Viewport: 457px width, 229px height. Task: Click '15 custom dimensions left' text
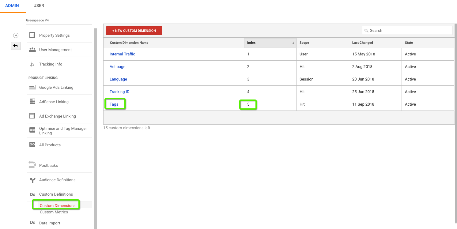[127, 128]
